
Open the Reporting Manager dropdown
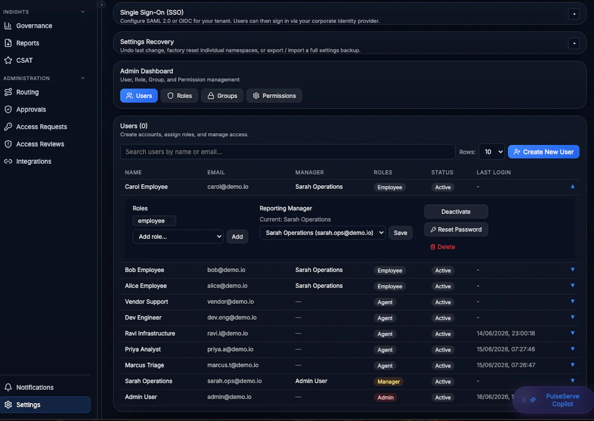coord(323,233)
